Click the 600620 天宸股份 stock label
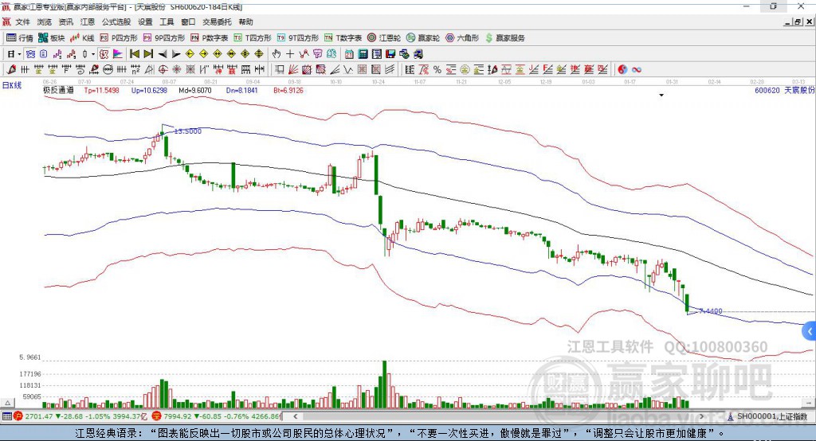The height and width of the screenshot is (441, 816). [x=785, y=90]
